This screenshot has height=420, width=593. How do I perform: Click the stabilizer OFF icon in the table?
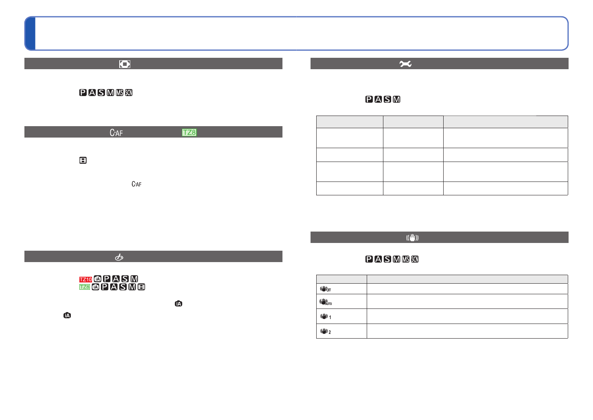click(325, 289)
